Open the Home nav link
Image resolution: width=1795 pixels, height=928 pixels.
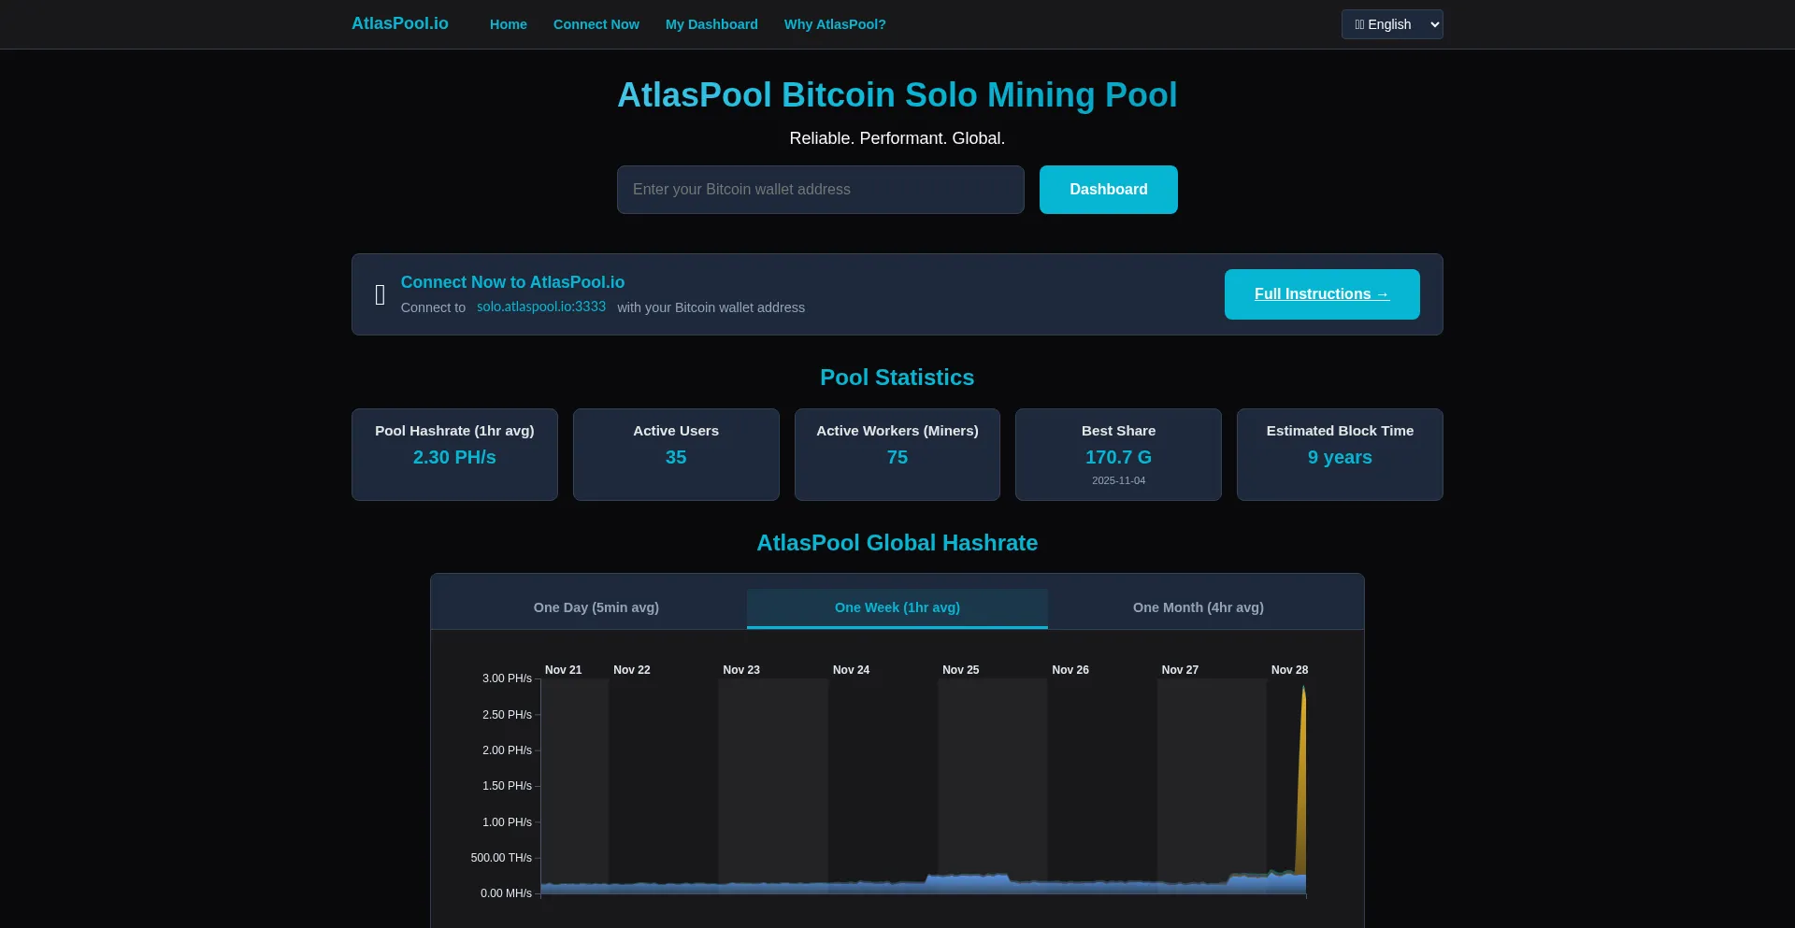click(x=508, y=24)
